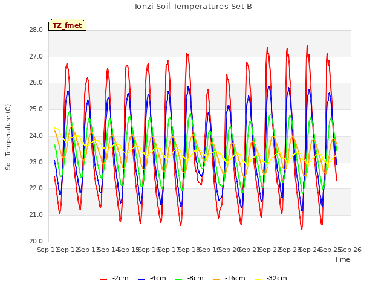Click the 28.0 y-axis tick label
The height and width of the screenshot is (290, 387).
36,30
